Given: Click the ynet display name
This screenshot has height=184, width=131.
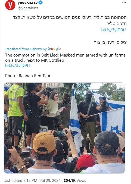Looking at the screenshot, I should [27, 3].
